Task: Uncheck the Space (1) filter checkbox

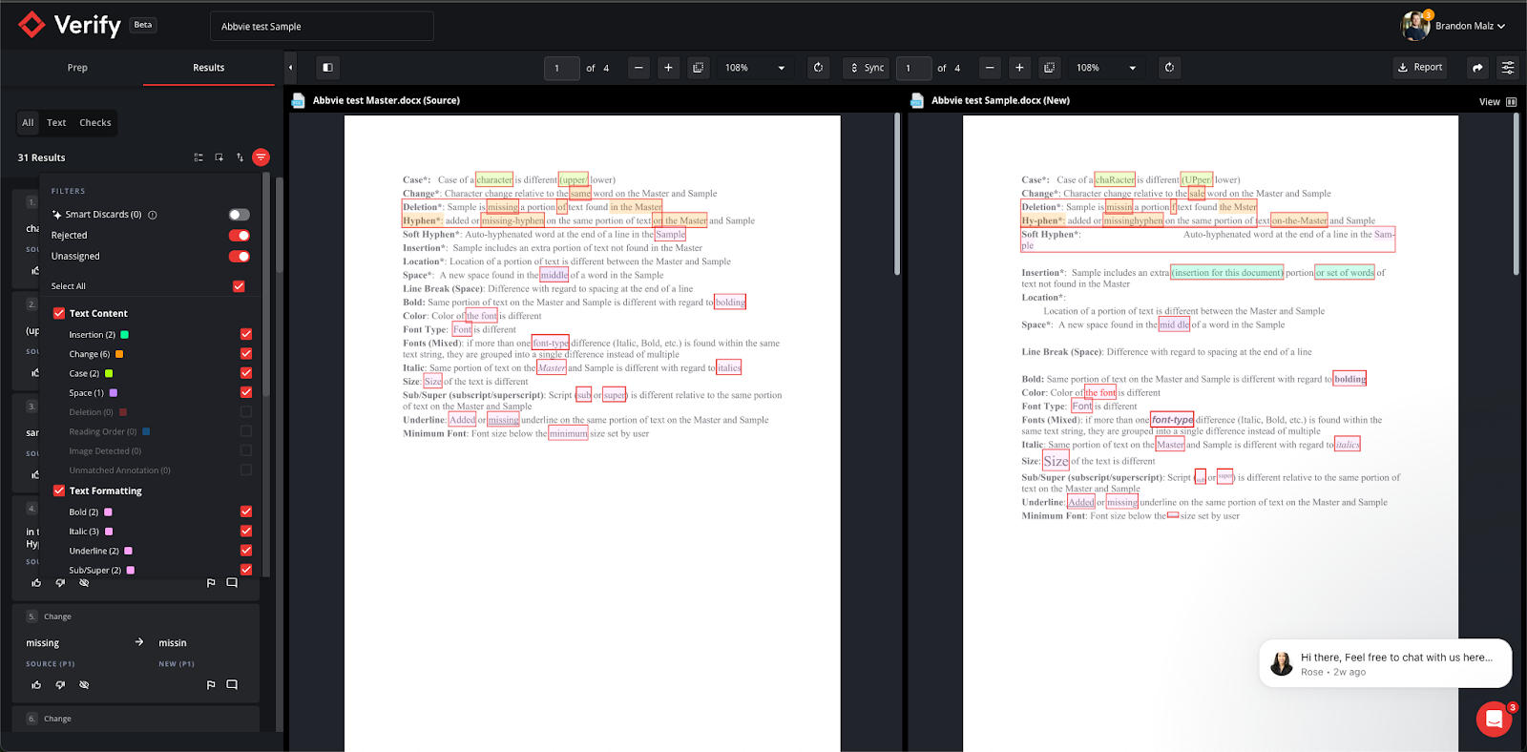Action: 246,392
